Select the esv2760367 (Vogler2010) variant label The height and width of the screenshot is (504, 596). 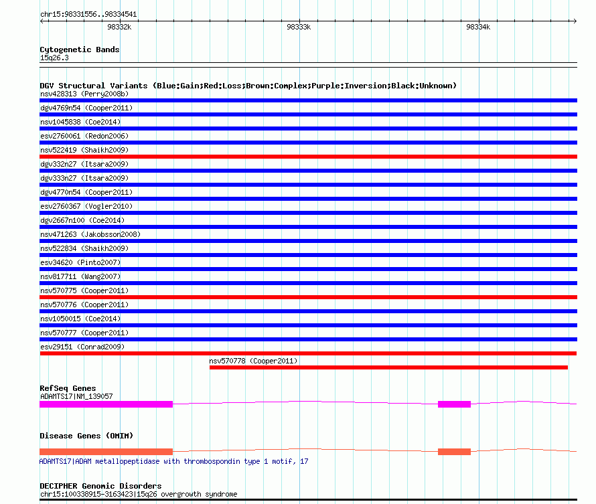[x=86, y=206]
